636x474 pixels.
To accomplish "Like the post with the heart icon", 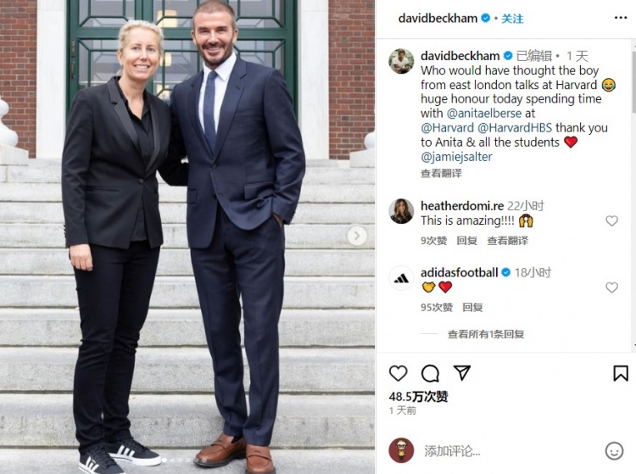I will pyautogui.click(x=398, y=373).
